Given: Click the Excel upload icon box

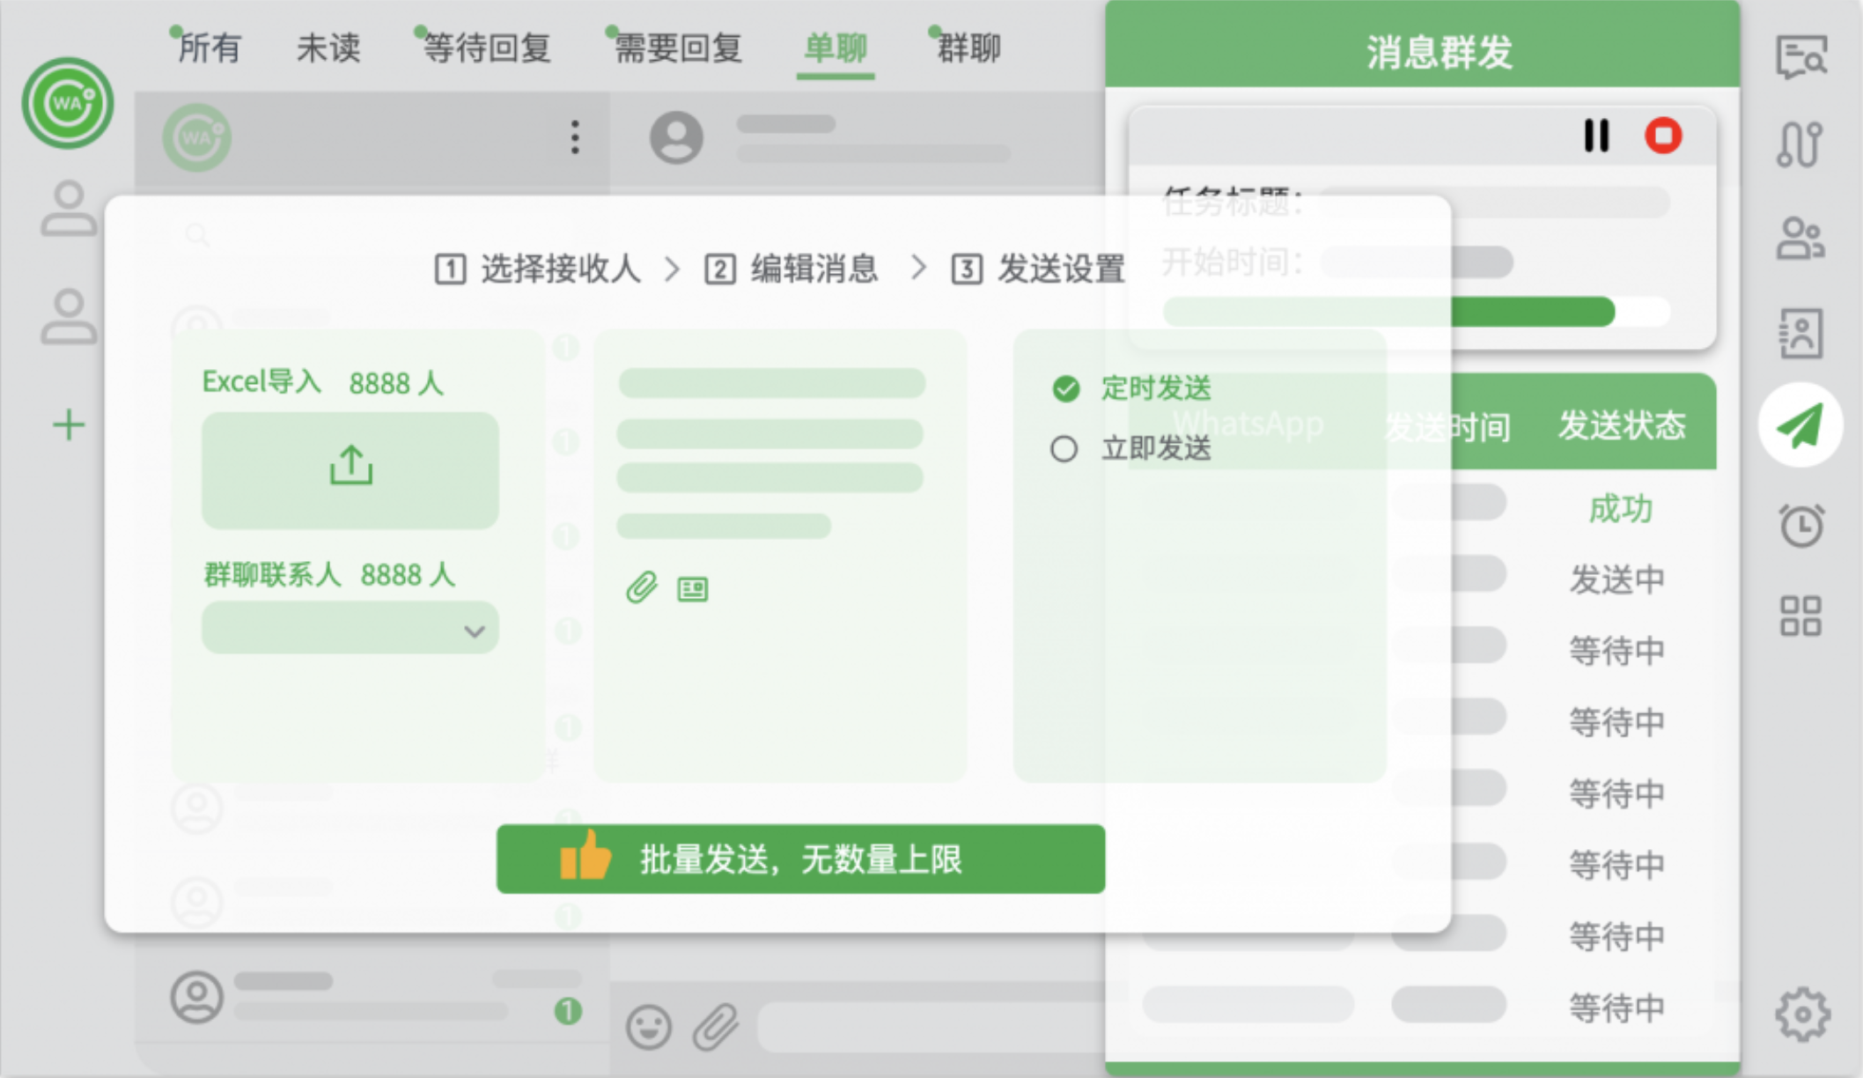Looking at the screenshot, I should [x=350, y=470].
